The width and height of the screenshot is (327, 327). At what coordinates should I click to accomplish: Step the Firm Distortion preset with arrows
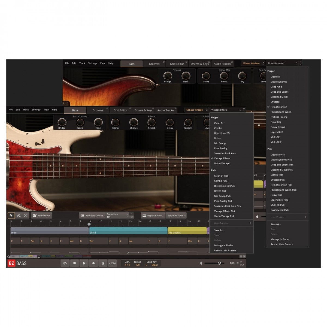(x=300, y=63)
